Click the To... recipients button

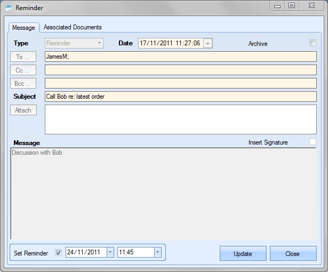23,57
